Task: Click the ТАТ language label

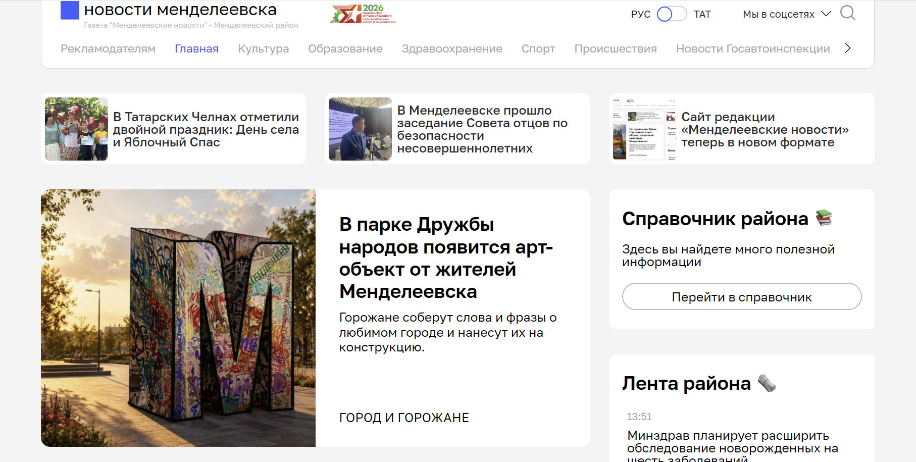Action: tap(702, 14)
